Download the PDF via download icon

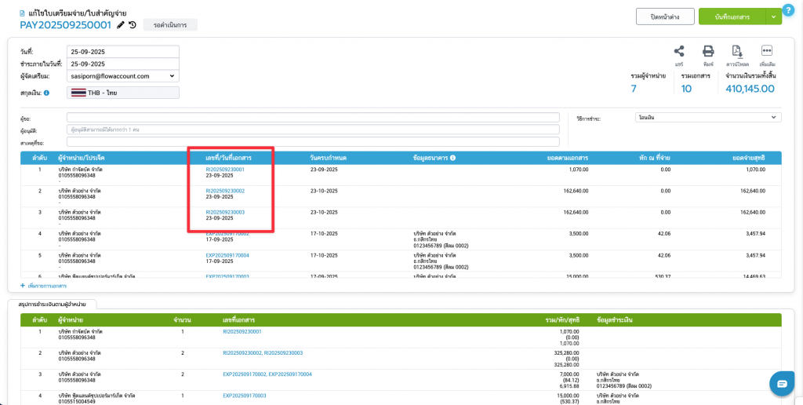(736, 51)
